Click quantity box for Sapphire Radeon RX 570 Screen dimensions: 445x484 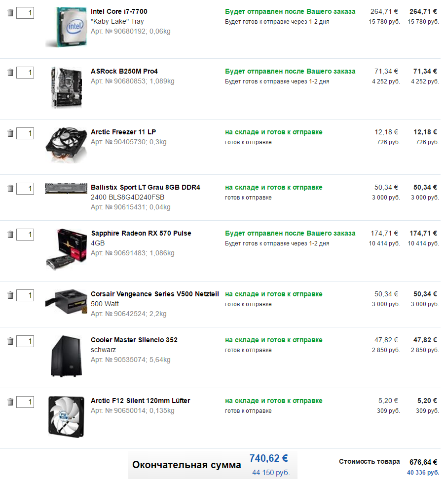pos(25,235)
